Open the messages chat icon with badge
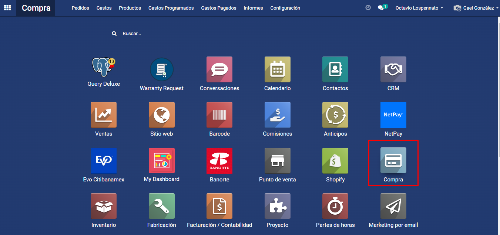 click(382, 7)
